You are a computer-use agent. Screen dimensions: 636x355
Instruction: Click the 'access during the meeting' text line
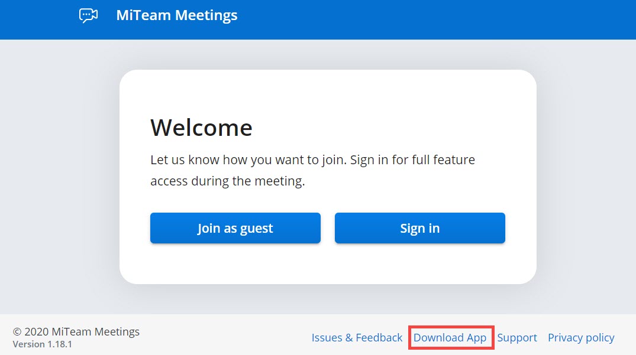coord(227,181)
